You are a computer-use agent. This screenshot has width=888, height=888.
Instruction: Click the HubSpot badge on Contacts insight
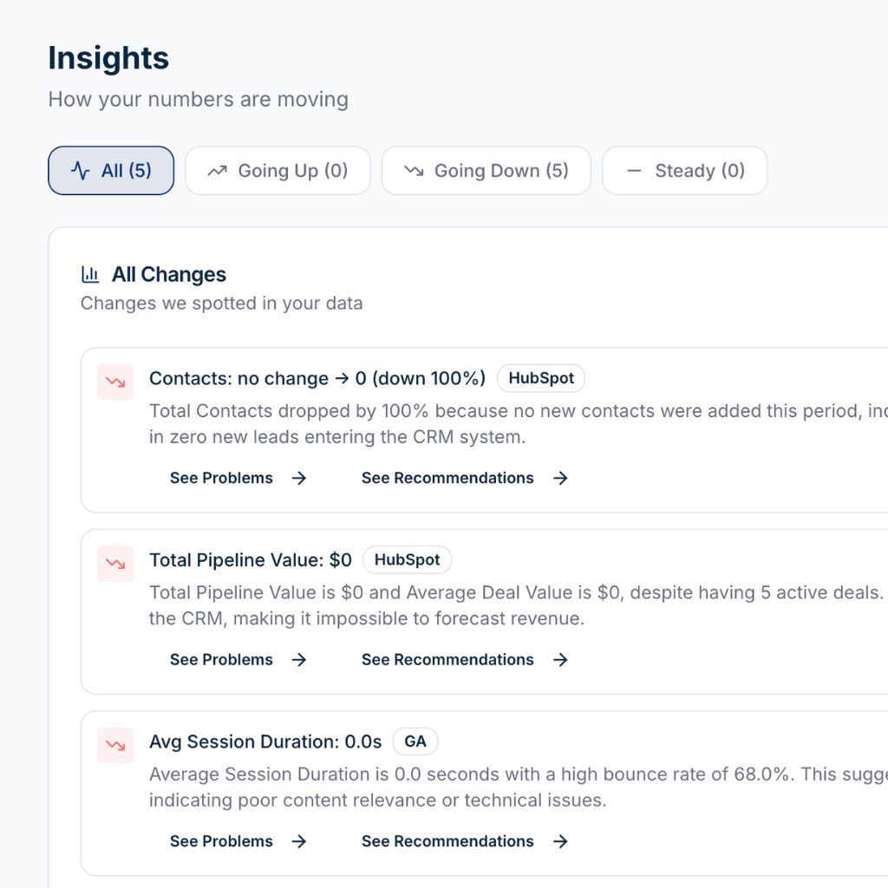click(x=541, y=378)
